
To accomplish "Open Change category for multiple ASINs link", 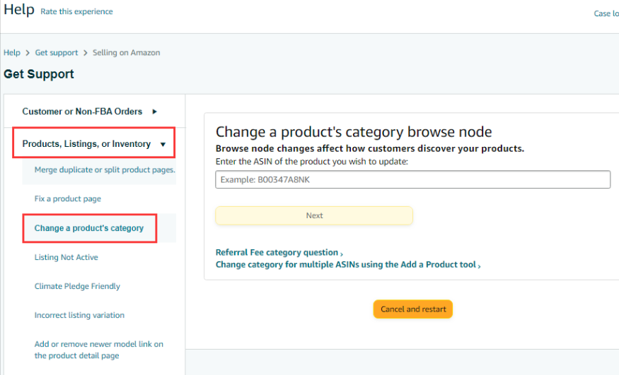I will 346,266.
